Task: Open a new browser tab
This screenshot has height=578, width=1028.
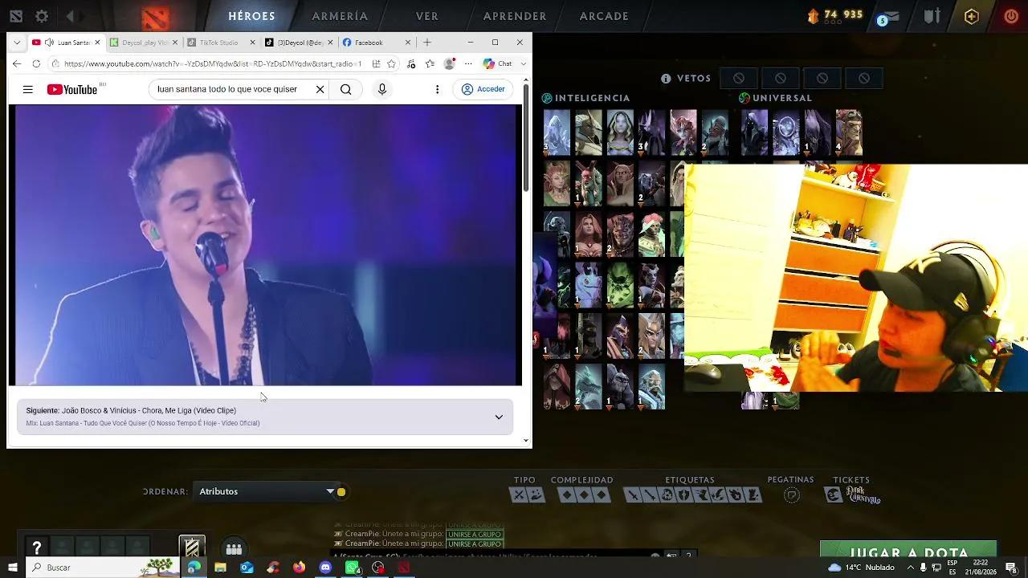Action: pyautogui.click(x=427, y=43)
